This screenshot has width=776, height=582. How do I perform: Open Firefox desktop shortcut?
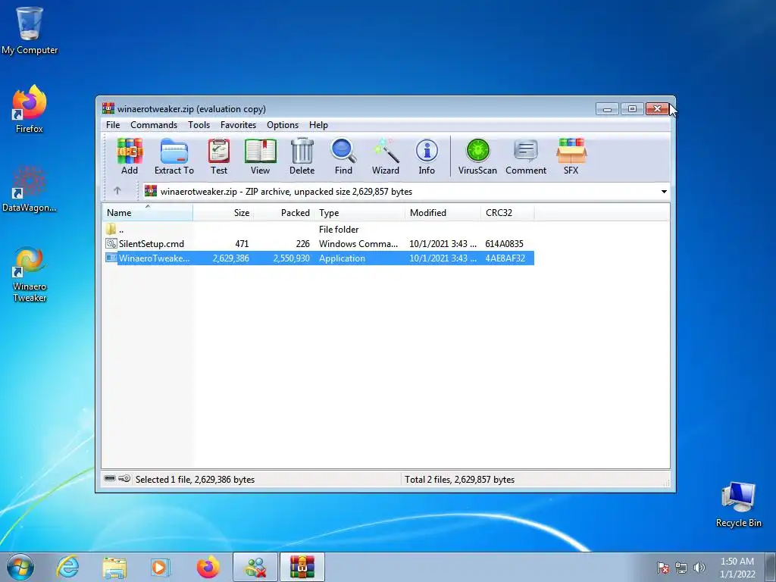click(x=30, y=109)
